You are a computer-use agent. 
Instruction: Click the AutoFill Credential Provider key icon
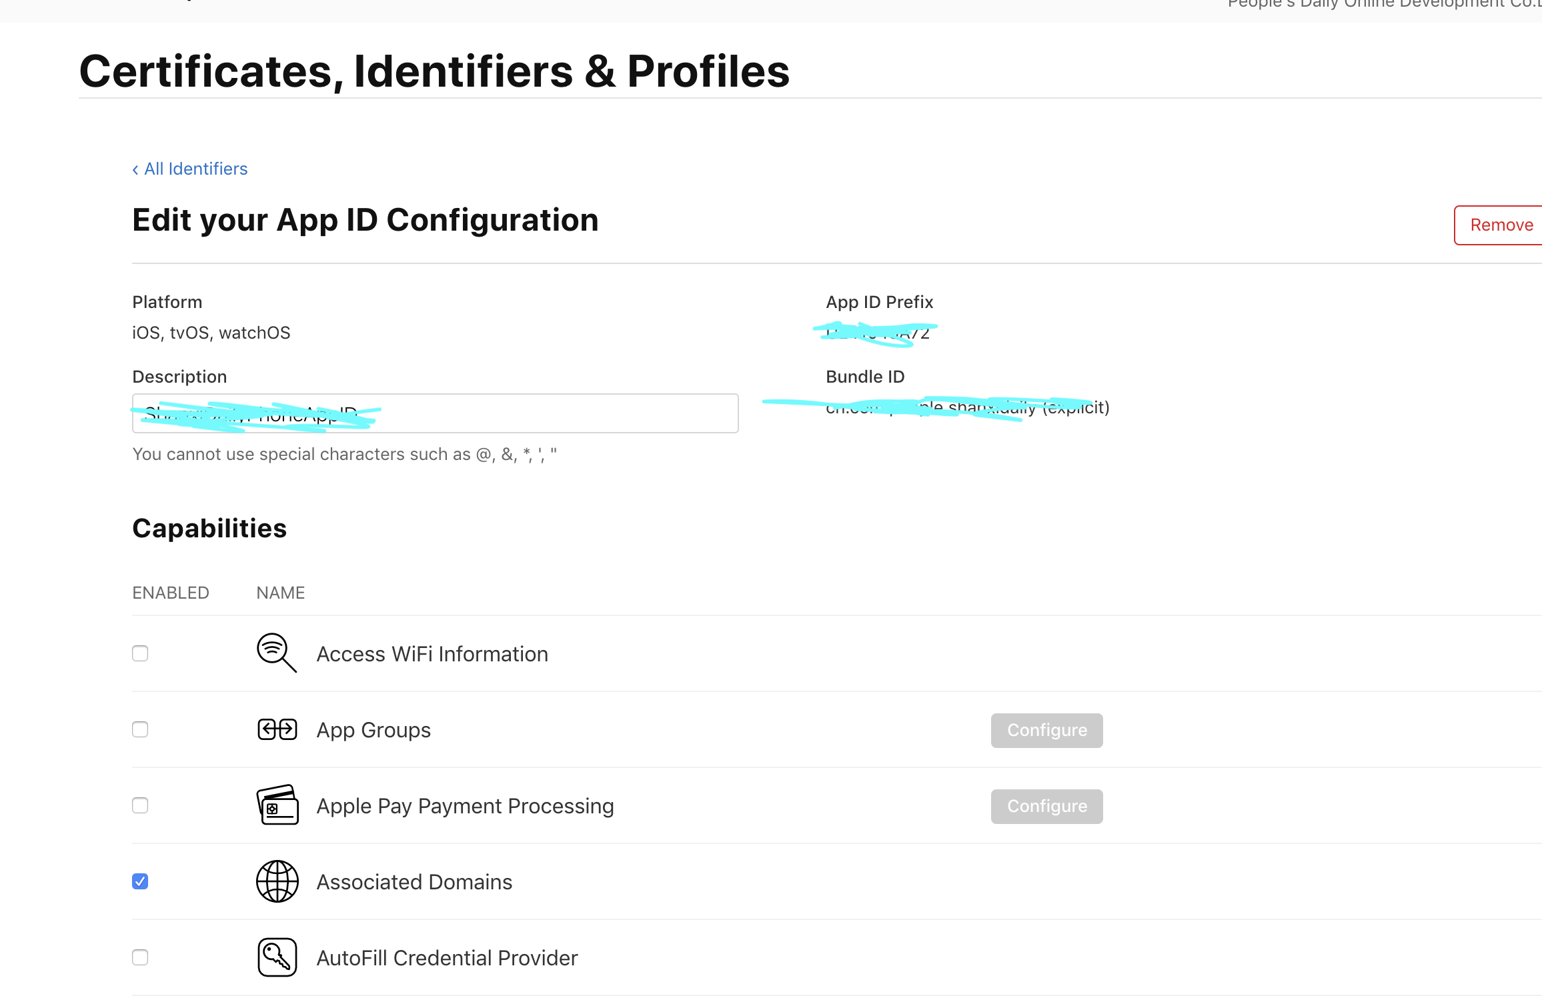click(277, 957)
